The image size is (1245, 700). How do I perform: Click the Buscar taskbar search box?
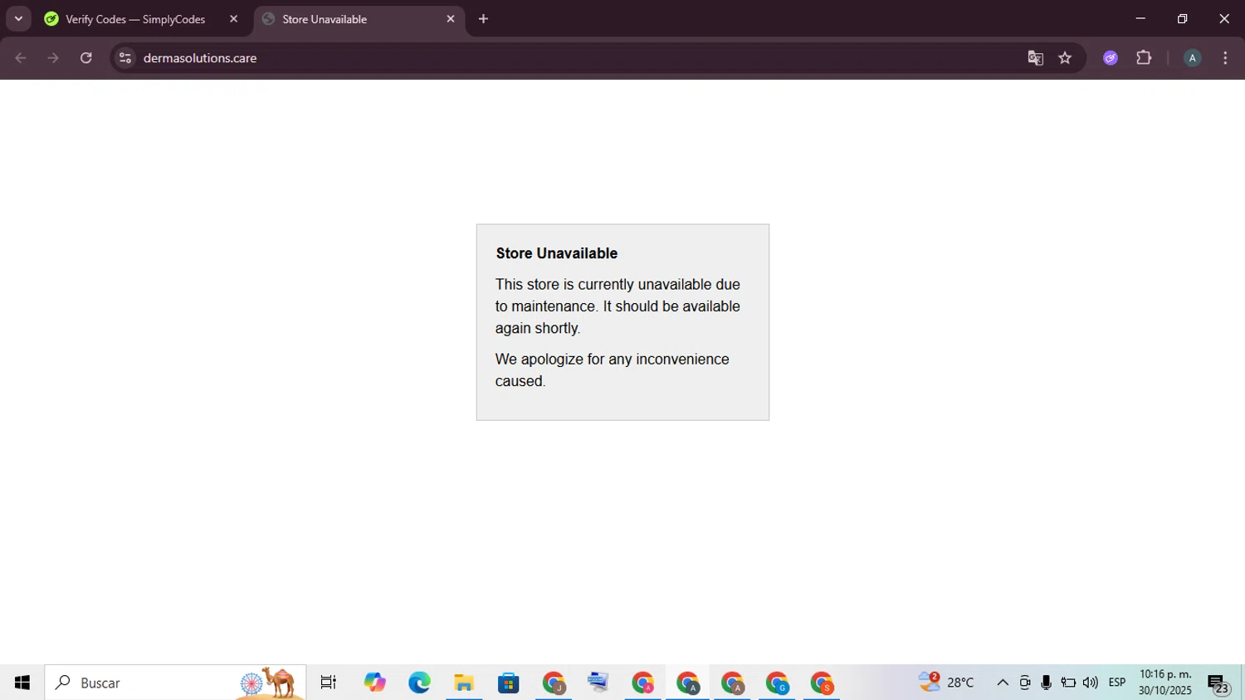(x=175, y=683)
